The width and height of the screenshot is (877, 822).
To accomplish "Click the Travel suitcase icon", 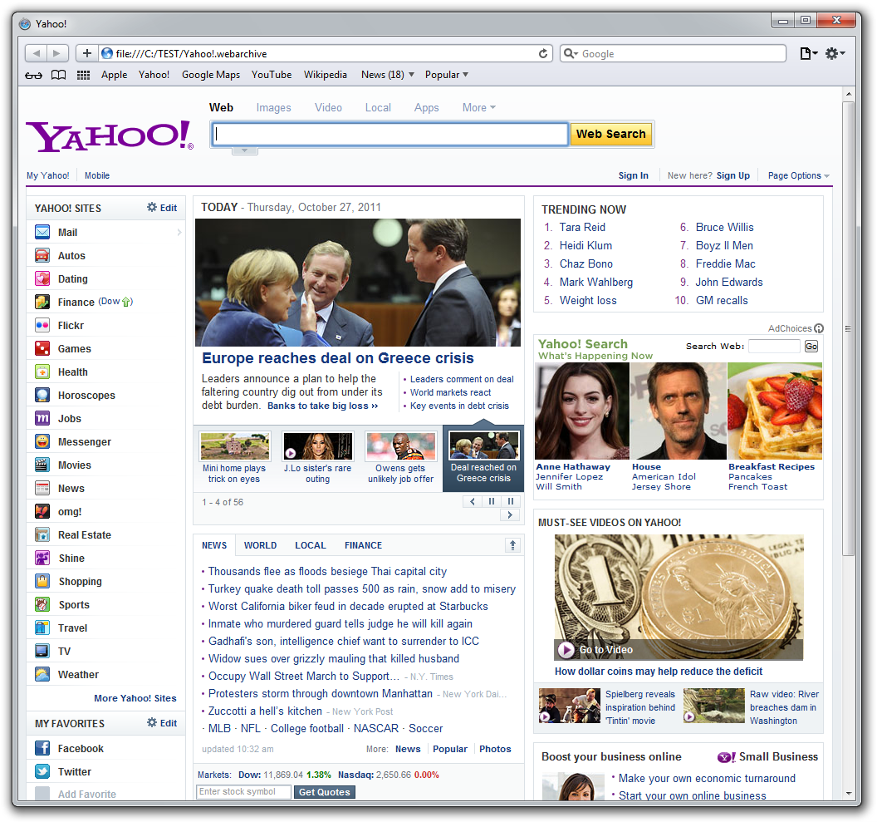I will pos(42,628).
